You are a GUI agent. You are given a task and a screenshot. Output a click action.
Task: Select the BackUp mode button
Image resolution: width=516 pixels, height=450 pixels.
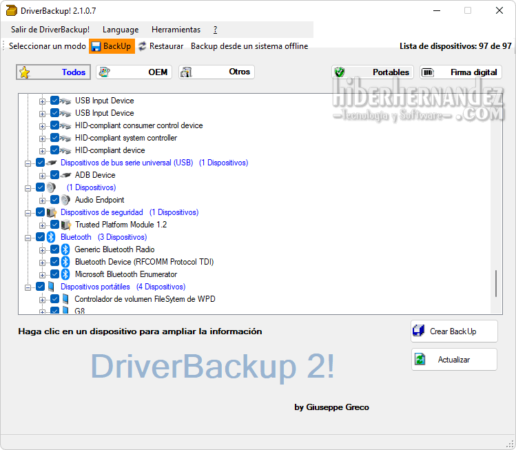[112, 46]
